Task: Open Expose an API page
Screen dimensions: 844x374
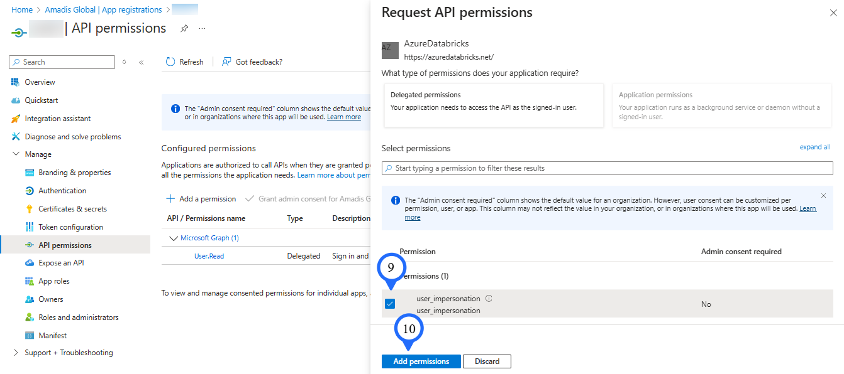Action: [61, 263]
